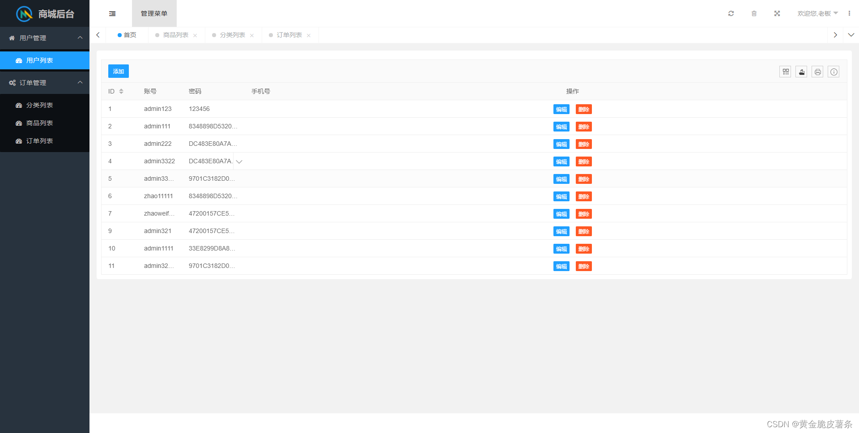The image size is (859, 433).
Task: Switch to the 分类列表 tab
Action: 233,35
